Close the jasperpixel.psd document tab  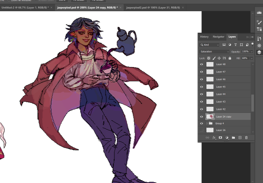click(x=121, y=8)
